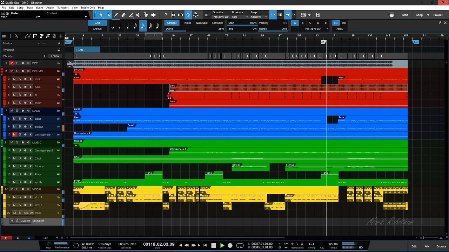Mute the MASTER channel
This screenshot has width=449, height=252.
[x=12, y=221]
